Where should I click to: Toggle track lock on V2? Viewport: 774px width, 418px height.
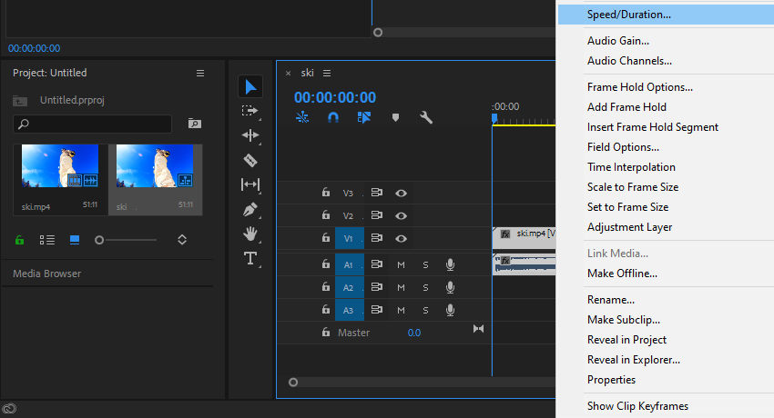point(326,215)
